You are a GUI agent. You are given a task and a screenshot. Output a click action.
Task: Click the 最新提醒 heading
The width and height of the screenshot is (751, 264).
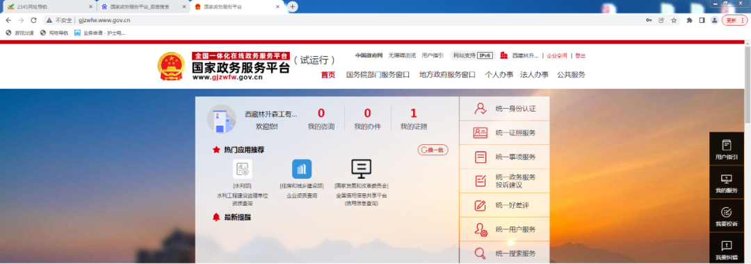point(237,217)
